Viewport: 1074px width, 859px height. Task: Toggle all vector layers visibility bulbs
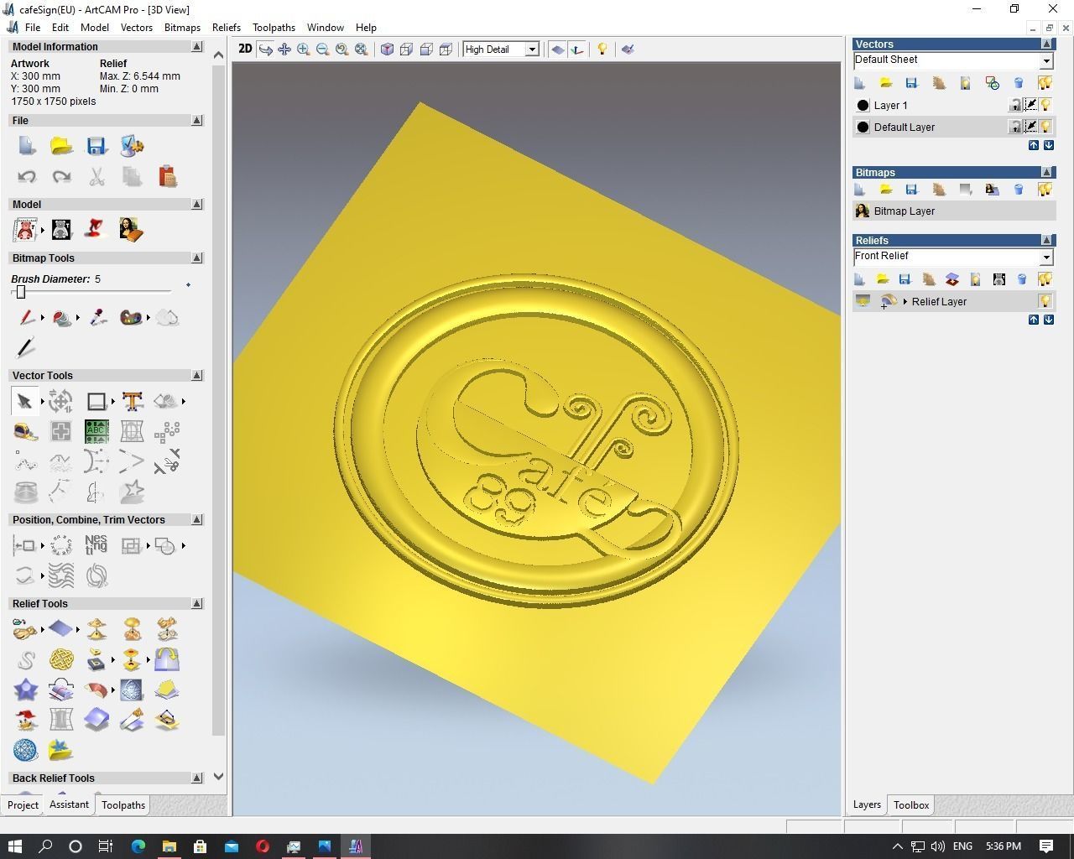(x=1045, y=82)
